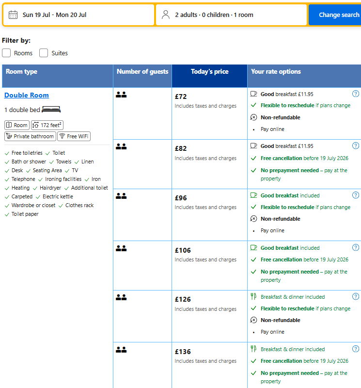The height and width of the screenshot is (388, 361).
Task: Click the calendar icon beside the dates
Action: click(13, 15)
